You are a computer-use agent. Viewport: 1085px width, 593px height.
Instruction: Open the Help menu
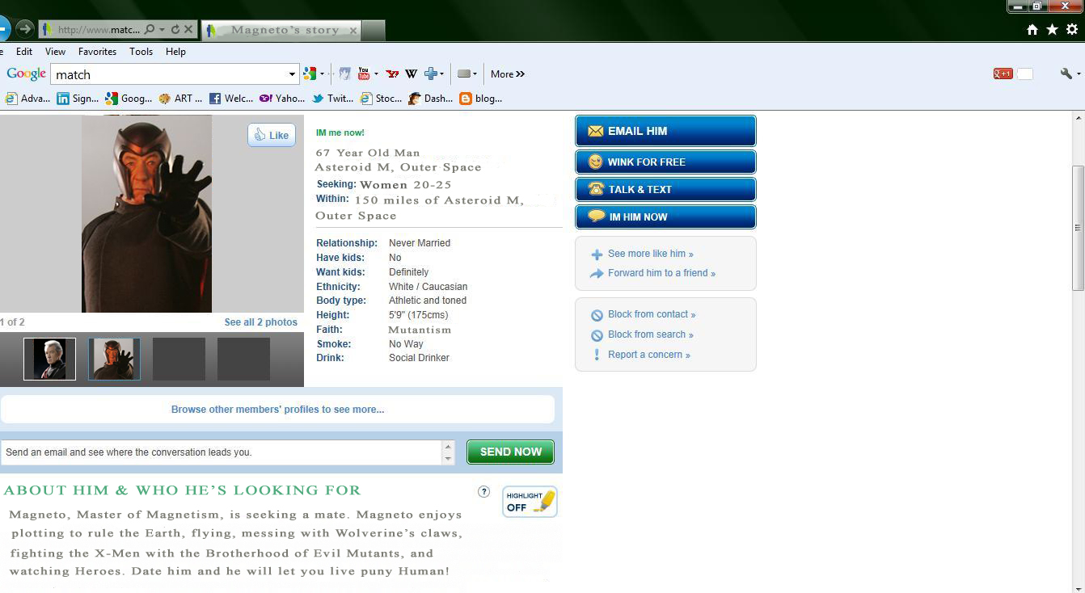click(x=175, y=51)
